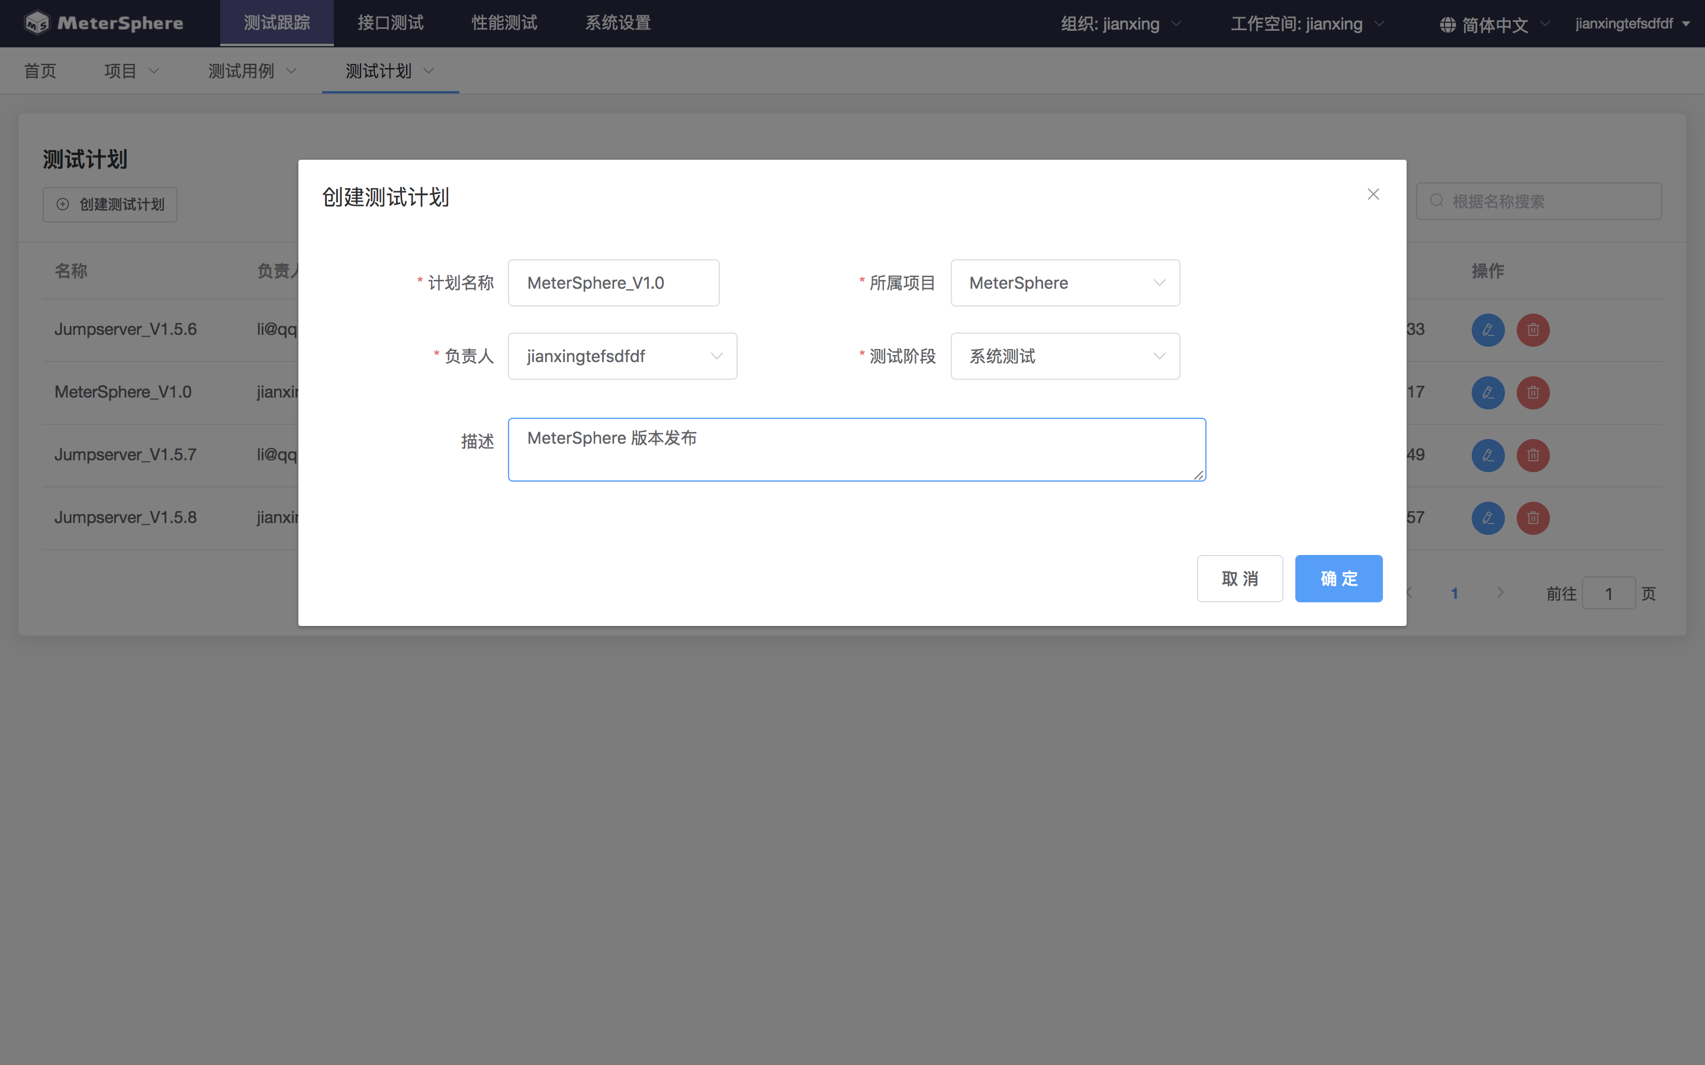
Task: Click the next page arrow in pagination
Action: coord(1501,593)
